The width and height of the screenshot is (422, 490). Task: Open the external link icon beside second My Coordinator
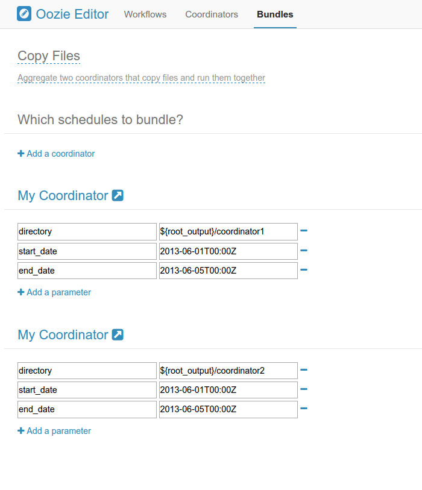pyautogui.click(x=118, y=335)
